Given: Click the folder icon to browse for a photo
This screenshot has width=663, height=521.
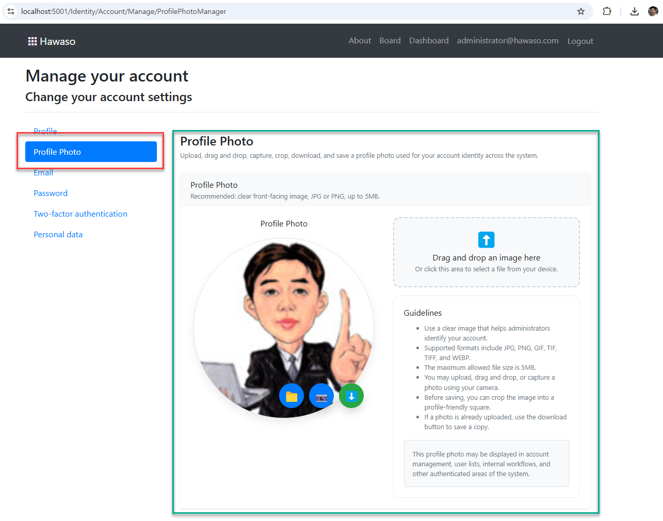Looking at the screenshot, I should pos(292,396).
